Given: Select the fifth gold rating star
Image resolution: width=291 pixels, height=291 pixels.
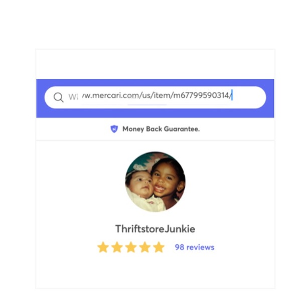Looking at the screenshot, I should tap(159, 247).
